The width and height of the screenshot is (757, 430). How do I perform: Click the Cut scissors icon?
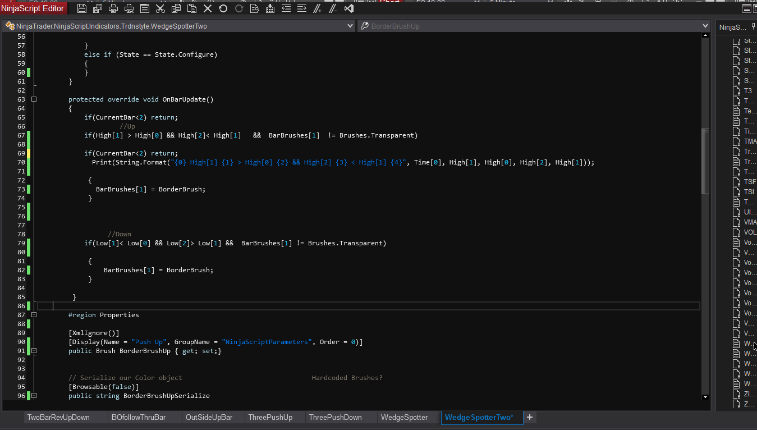click(160, 8)
